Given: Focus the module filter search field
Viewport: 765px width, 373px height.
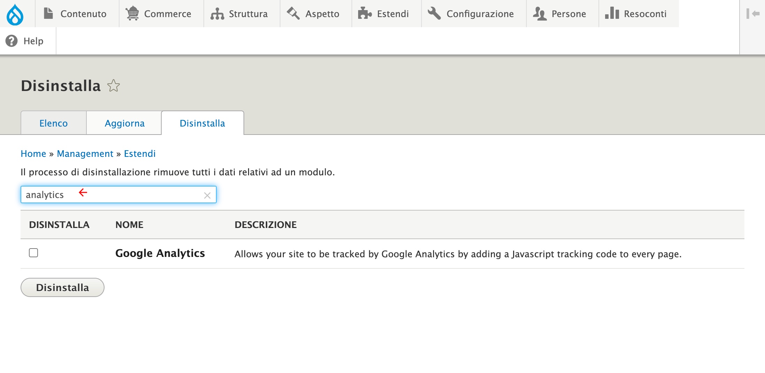Looking at the screenshot, I should point(118,195).
